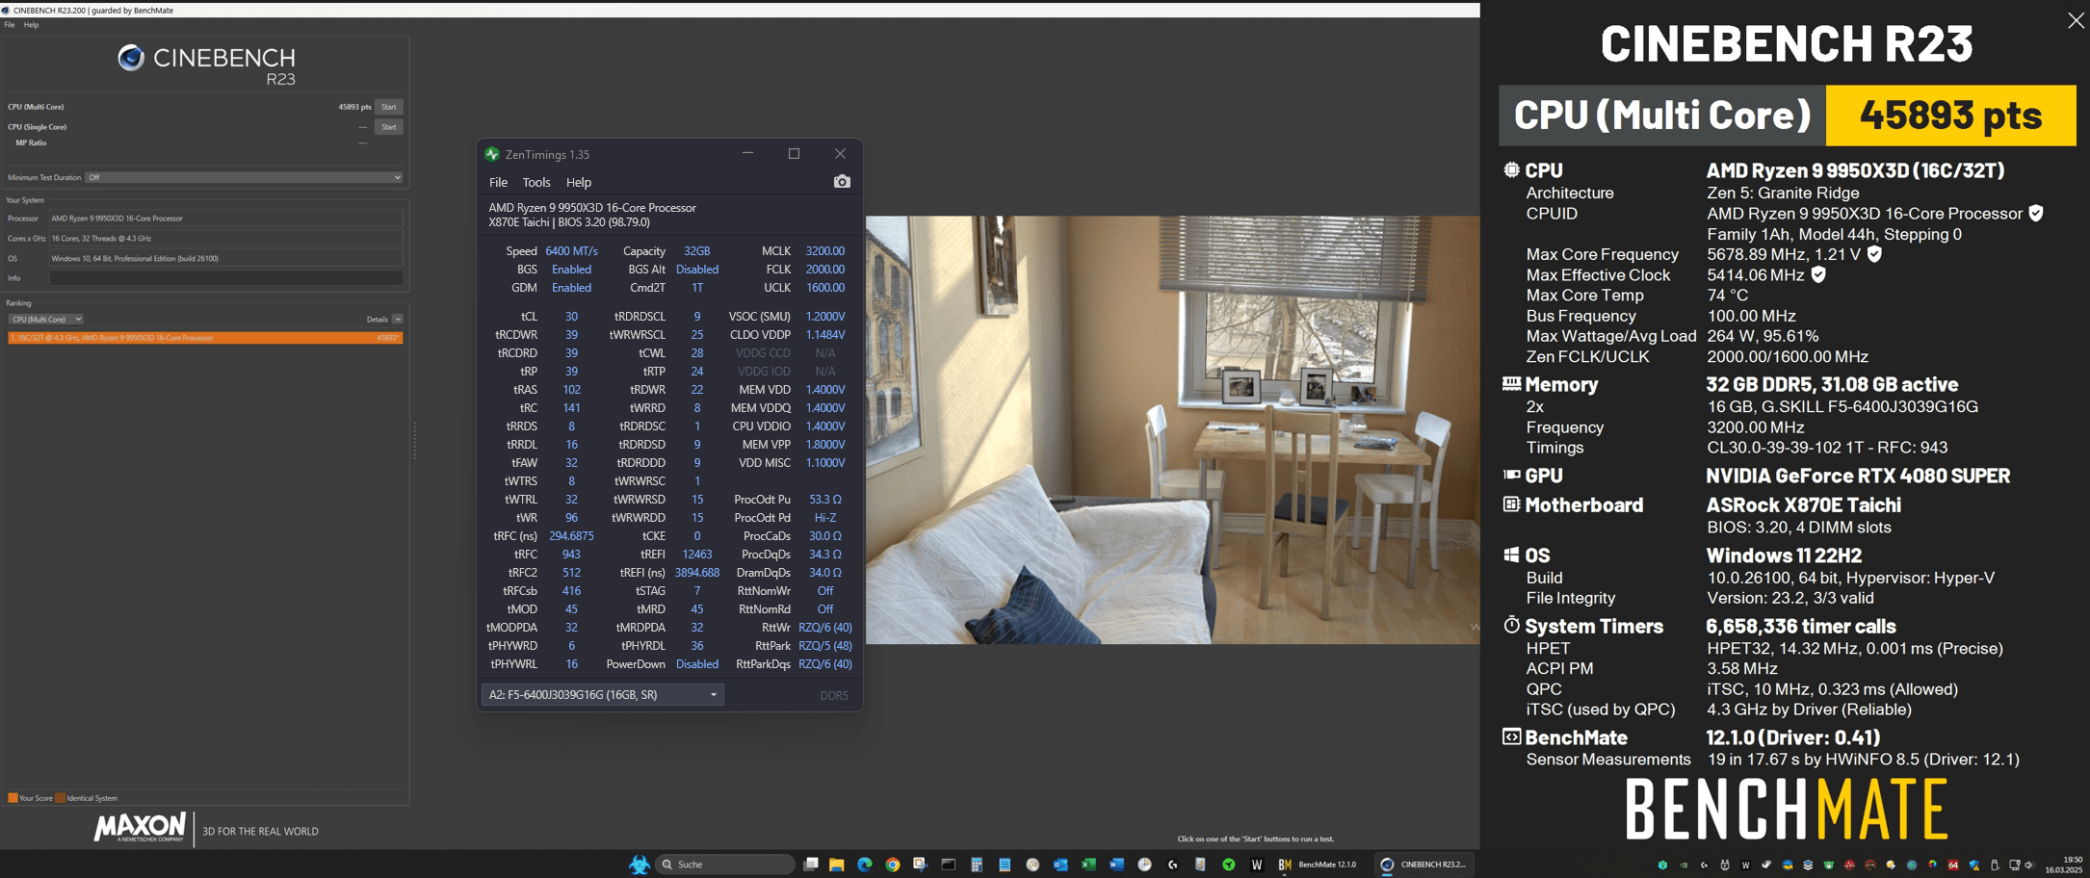Open Word from taskbar
This screenshot has height=878, width=2090.
(1116, 865)
